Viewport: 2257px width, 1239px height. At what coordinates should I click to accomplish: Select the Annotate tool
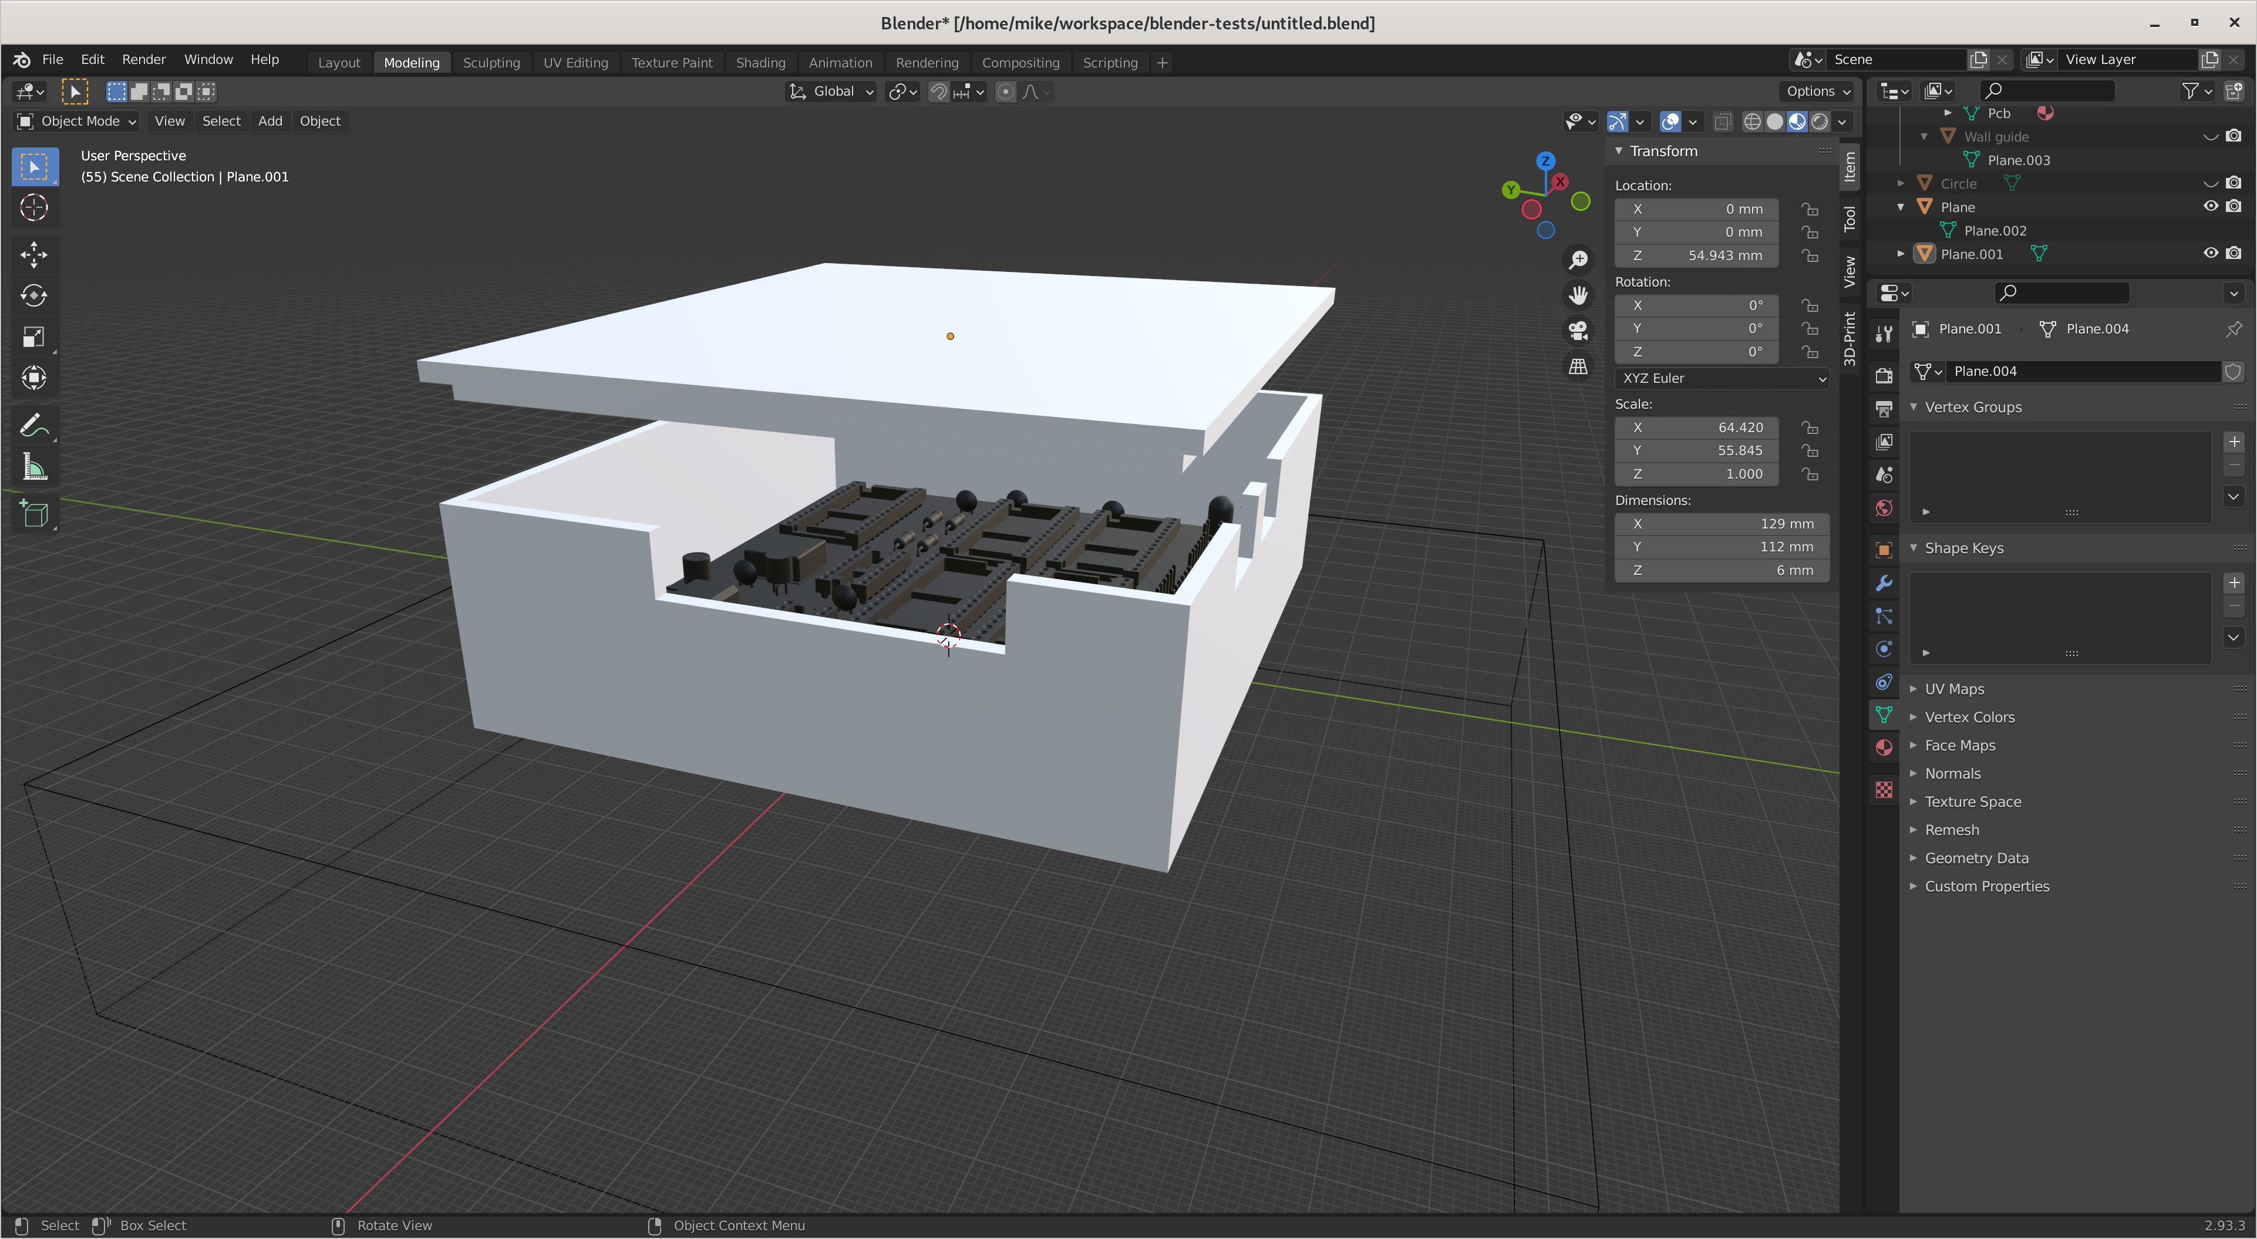coord(34,426)
